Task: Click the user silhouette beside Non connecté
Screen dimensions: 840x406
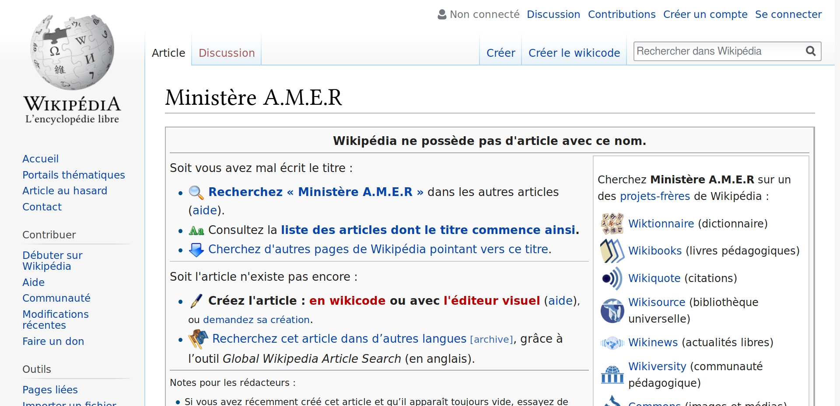Action: click(x=441, y=14)
